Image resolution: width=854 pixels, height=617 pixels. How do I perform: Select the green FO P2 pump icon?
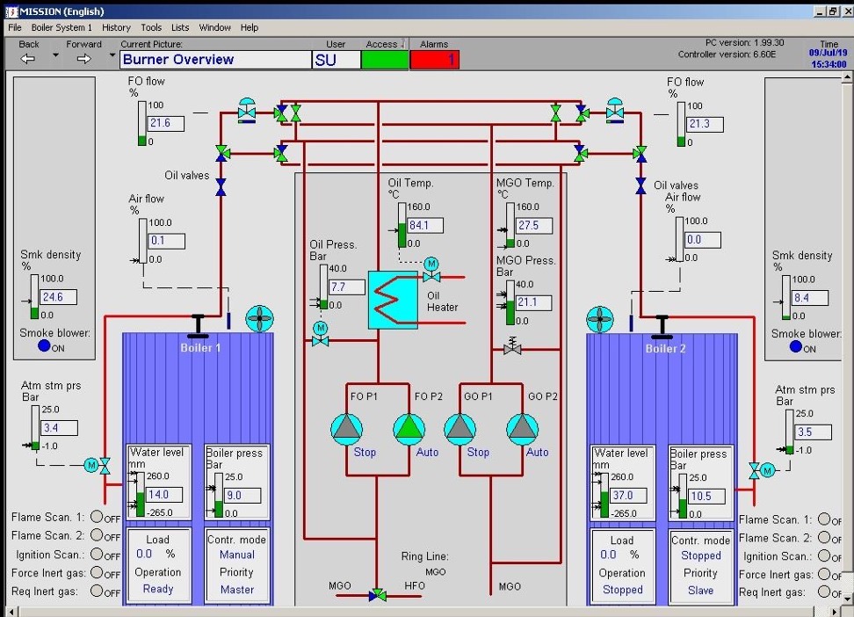click(409, 429)
